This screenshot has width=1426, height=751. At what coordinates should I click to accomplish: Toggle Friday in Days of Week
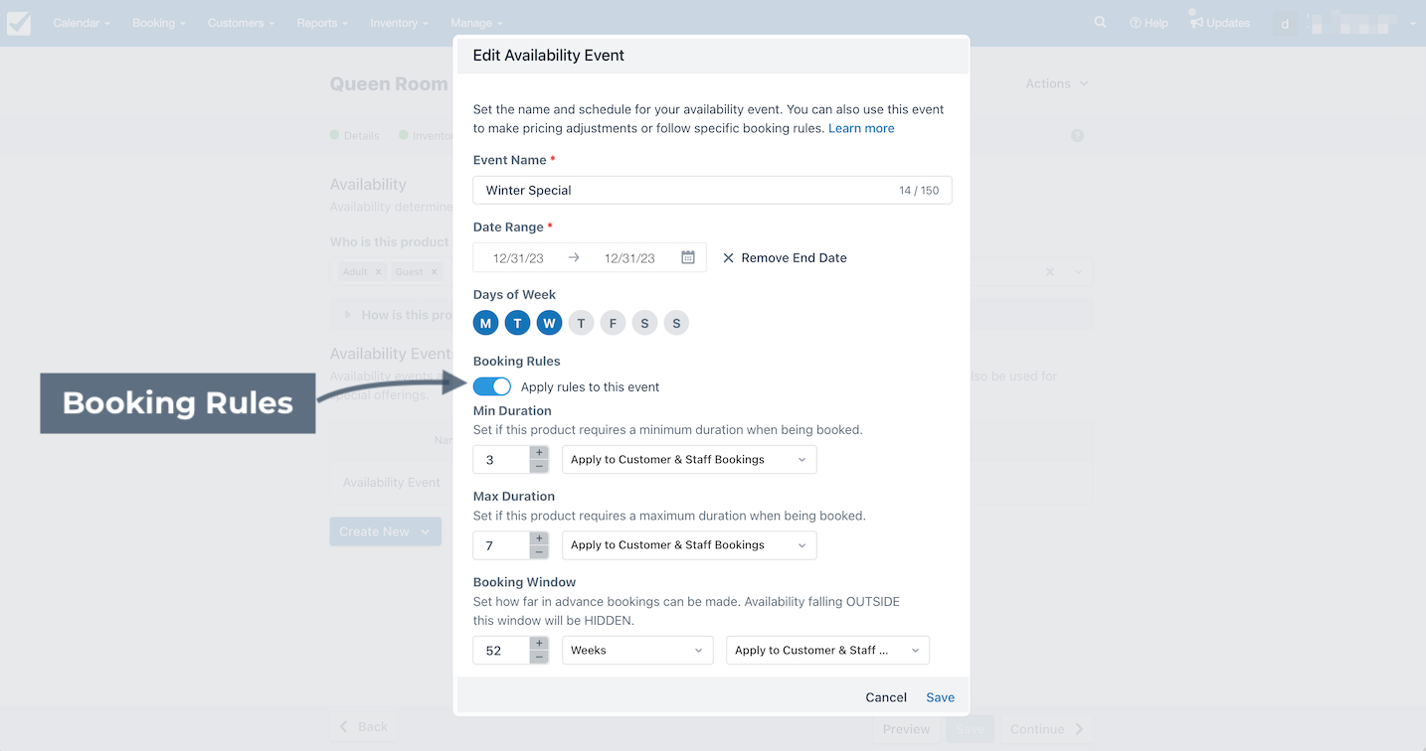(613, 323)
